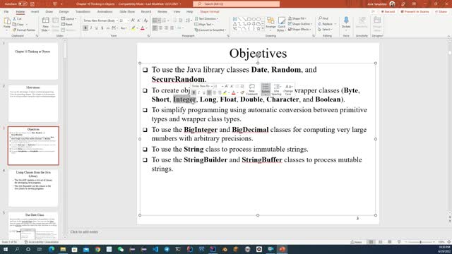Center align text in ribbon Paragraph group
This screenshot has width=452, height=254.
click(x=160, y=28)
